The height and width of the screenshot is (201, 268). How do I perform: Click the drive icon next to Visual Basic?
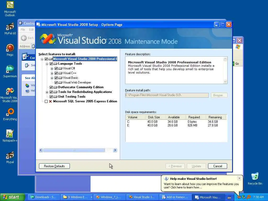click(60, 78)
